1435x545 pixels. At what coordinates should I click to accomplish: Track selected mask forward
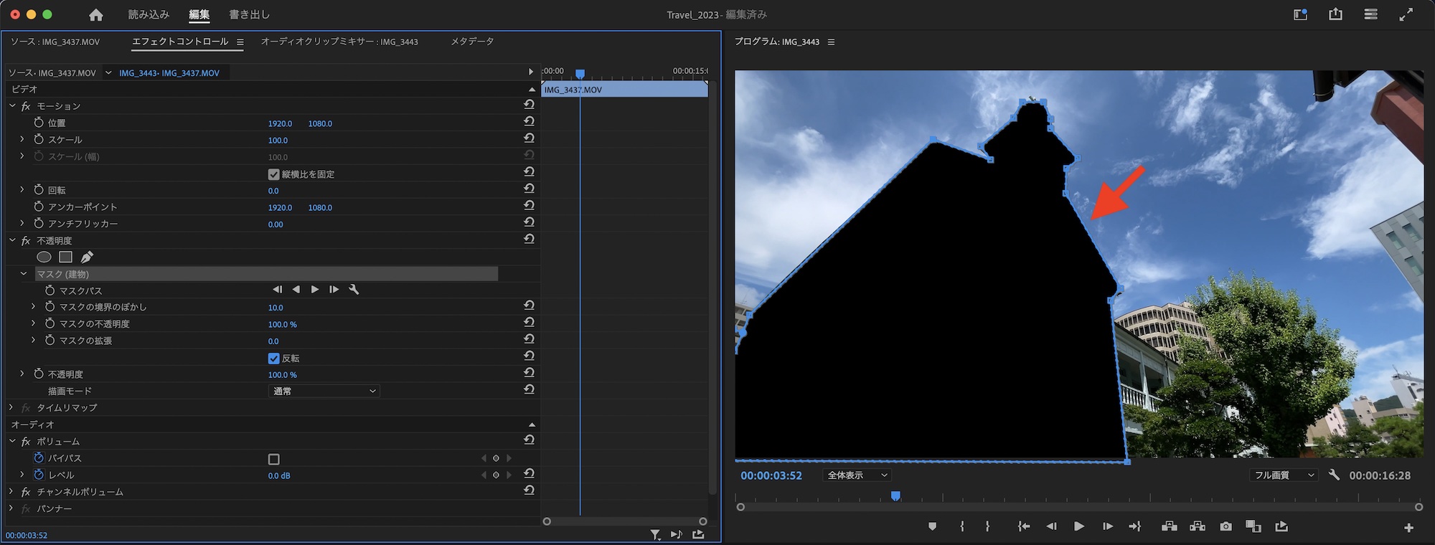coord(315,290)
